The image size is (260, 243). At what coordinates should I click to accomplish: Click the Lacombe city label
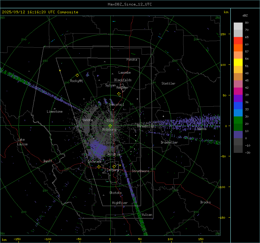125,73
